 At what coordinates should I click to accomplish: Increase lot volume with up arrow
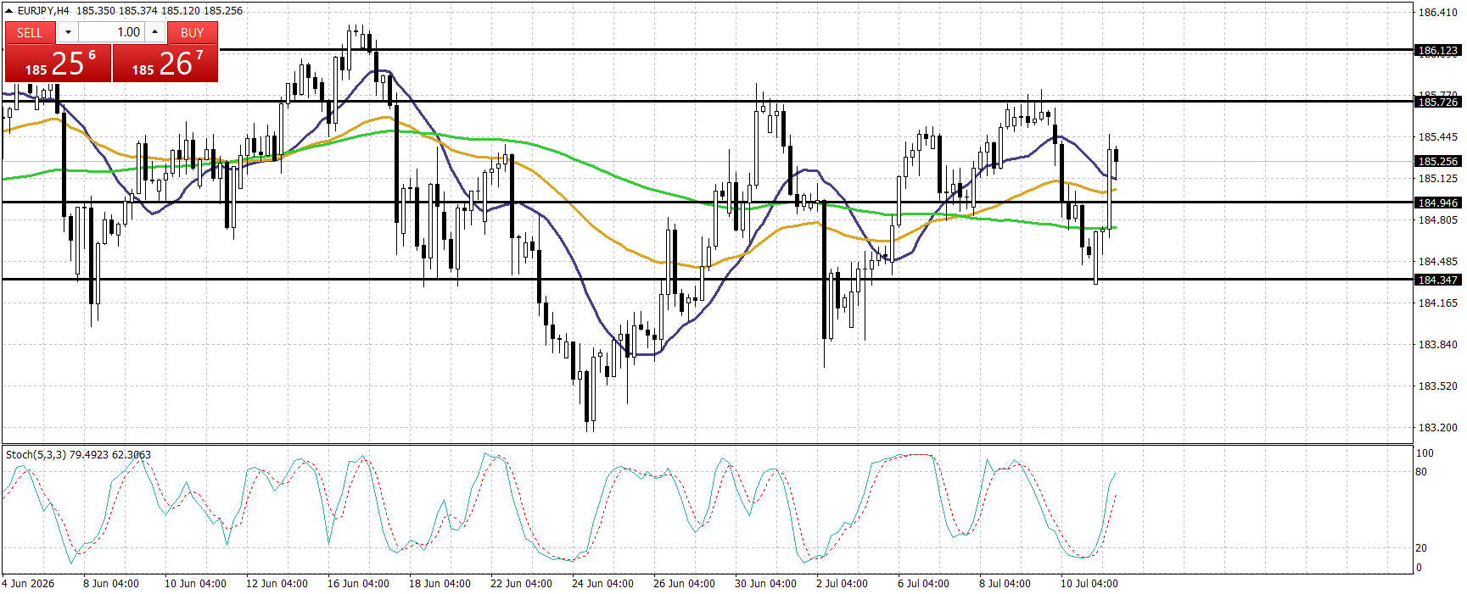[x=155, y=32]
